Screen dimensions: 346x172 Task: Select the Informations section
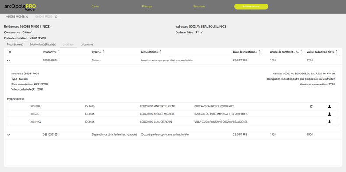(x=251, y=7)
